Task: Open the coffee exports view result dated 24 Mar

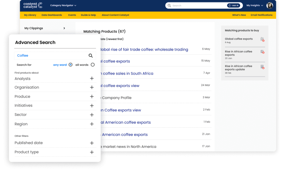Action: (120, 86)
